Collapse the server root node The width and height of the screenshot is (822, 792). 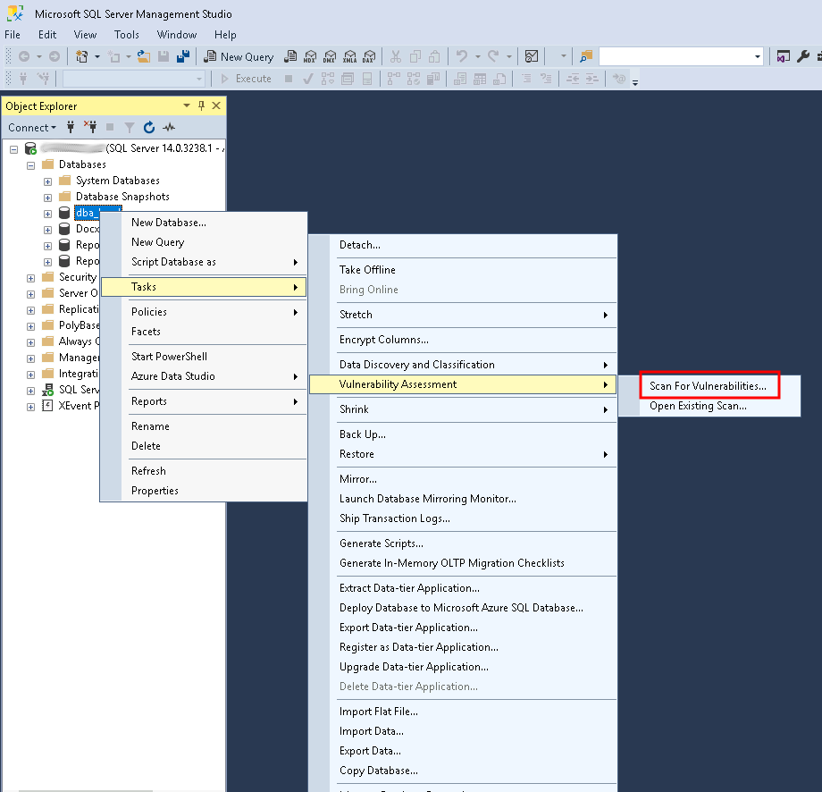point(14,149)
